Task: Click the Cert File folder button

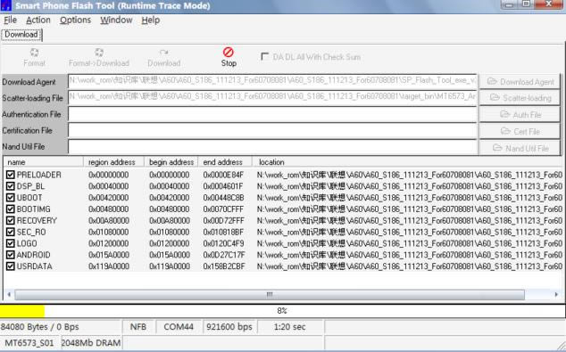Action: click(x=520, y=131)
